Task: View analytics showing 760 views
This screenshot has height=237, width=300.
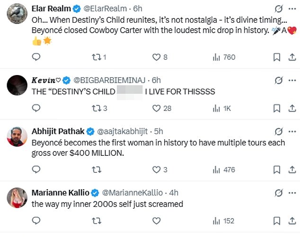Action: pyautogui.click(x=224, y=57)
